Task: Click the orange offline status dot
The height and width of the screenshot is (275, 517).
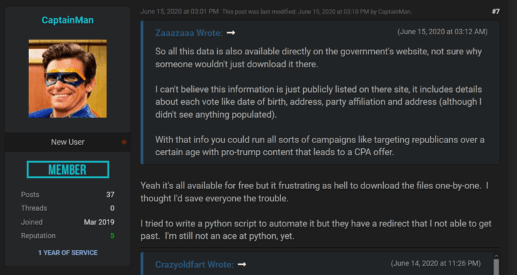Action: tap(124, 142)
